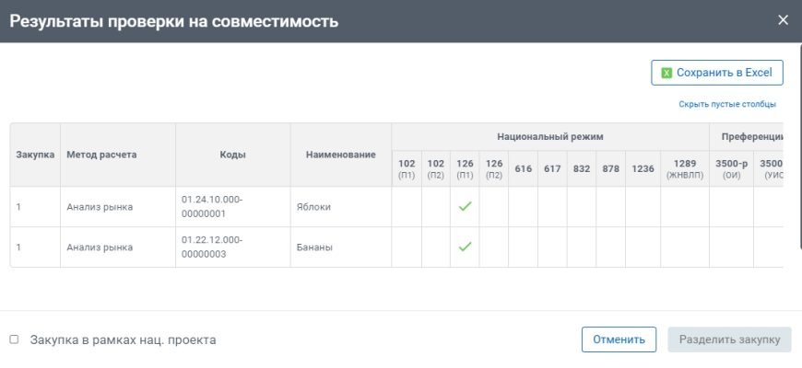Select the Бананы name cell

pyautogui.click(x=313, y=247)
